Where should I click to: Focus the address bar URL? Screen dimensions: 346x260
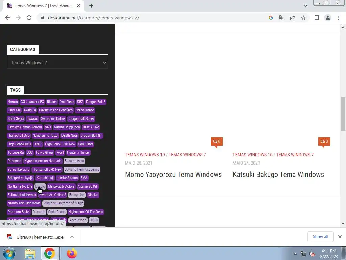(x=94, y=18)
